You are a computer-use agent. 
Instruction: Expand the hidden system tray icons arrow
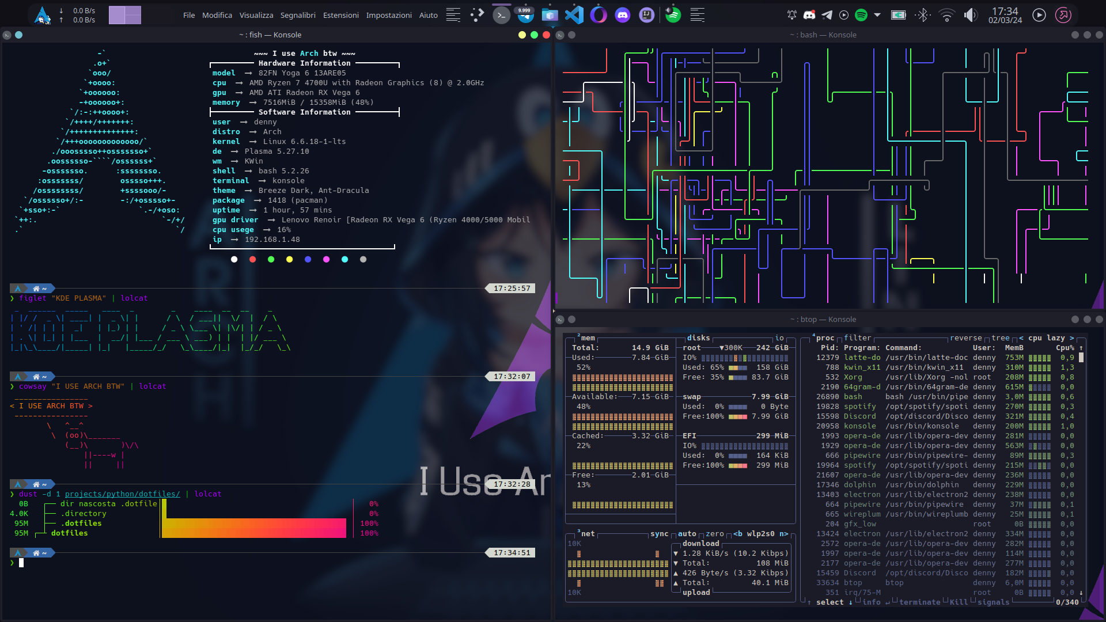877,16
